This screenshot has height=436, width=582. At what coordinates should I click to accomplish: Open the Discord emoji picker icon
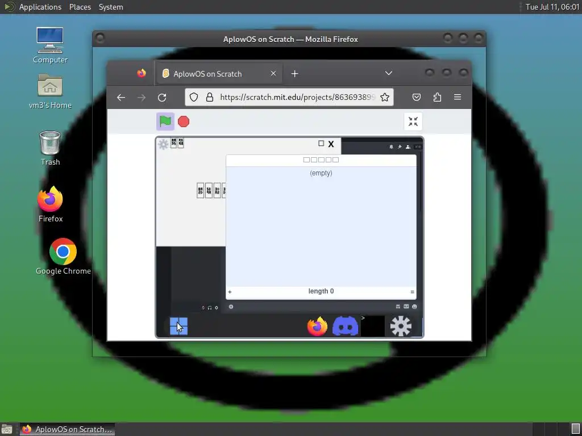(x=414, y=307)
